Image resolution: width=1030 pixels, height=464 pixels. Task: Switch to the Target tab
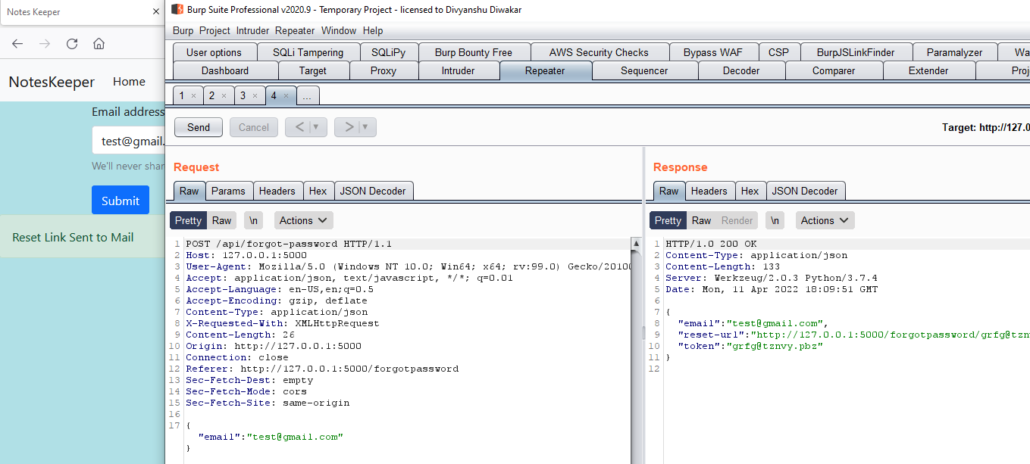point(313,70)
